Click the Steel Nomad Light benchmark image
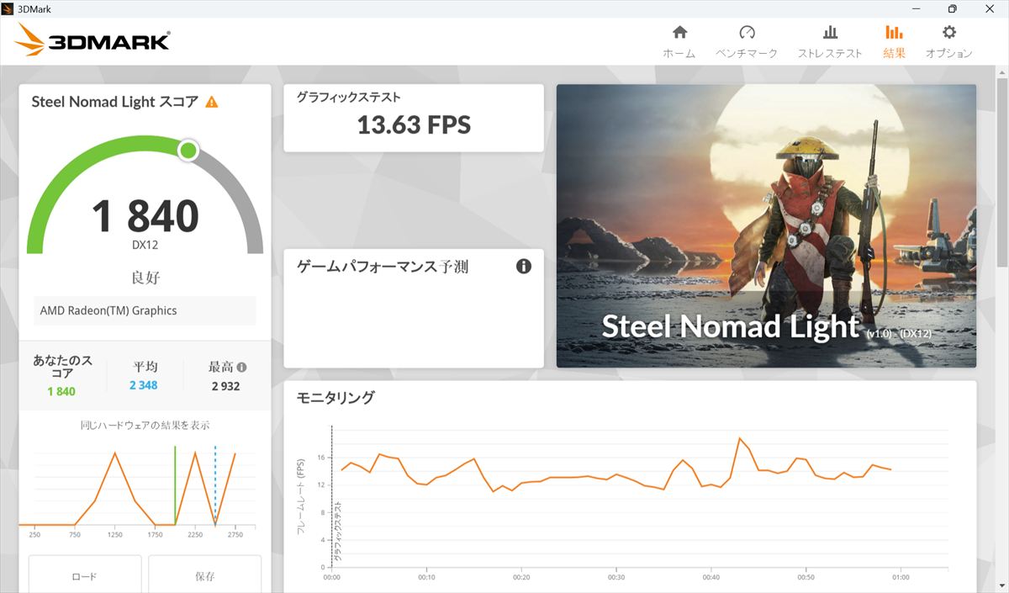Image resolution: width=1009 pixels, height=593 pixels. [x=766, y=225]
